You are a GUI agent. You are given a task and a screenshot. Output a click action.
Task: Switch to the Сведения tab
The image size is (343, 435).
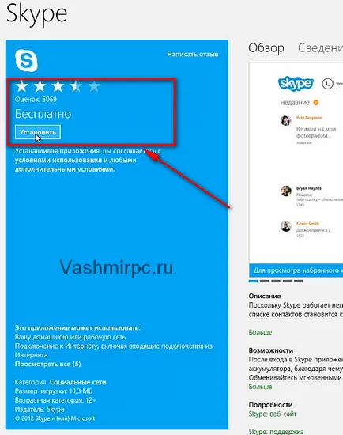320,48
